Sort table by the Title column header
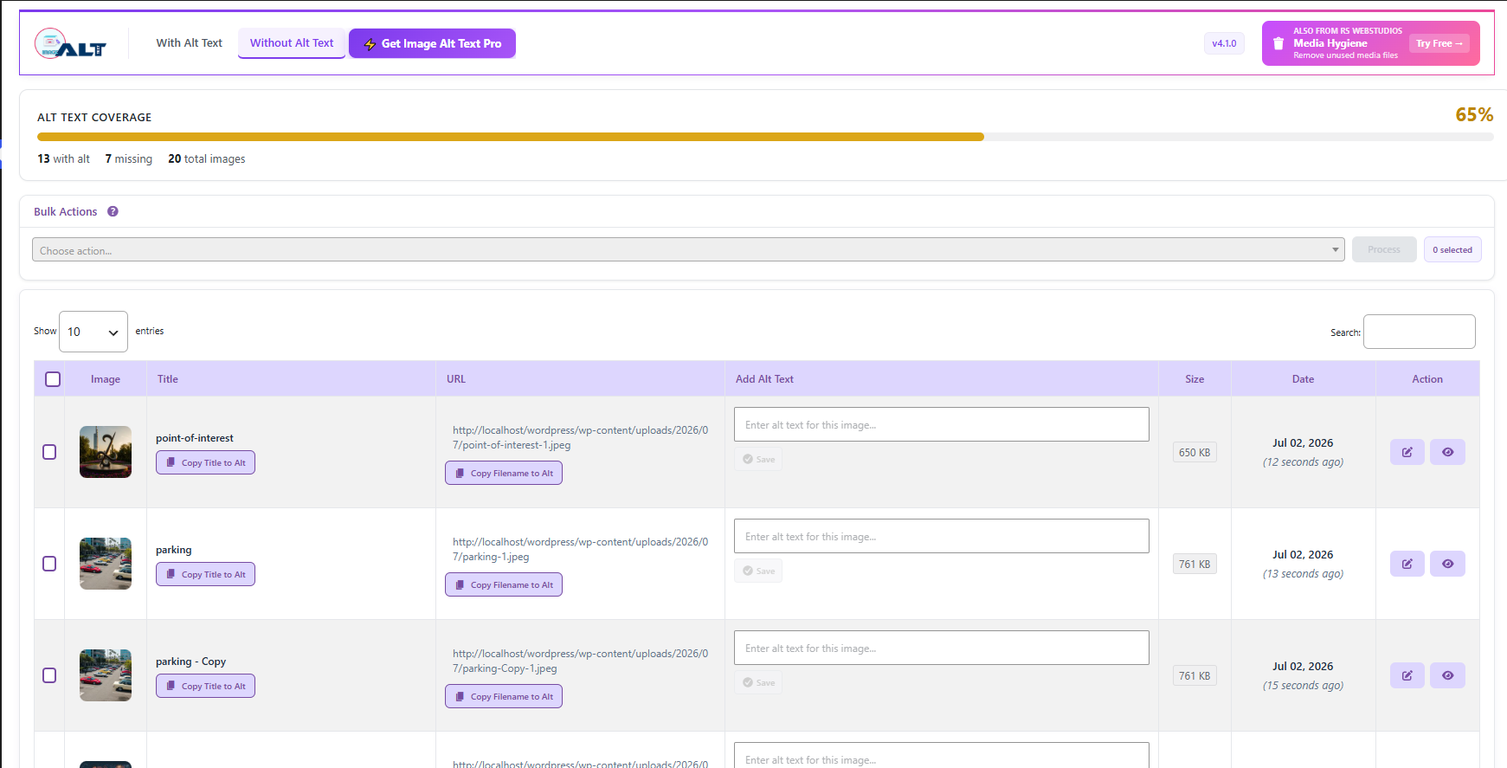 coord(291,379)
